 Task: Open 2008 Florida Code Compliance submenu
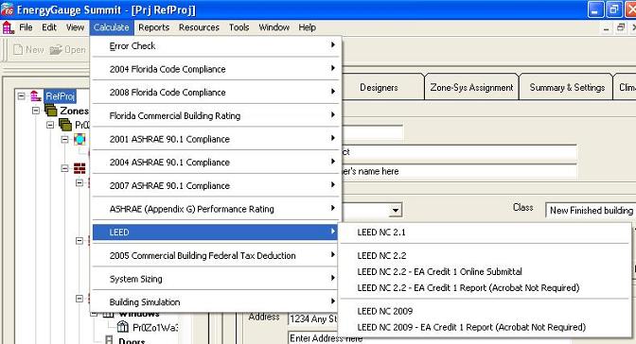click(x=216, y=93)
